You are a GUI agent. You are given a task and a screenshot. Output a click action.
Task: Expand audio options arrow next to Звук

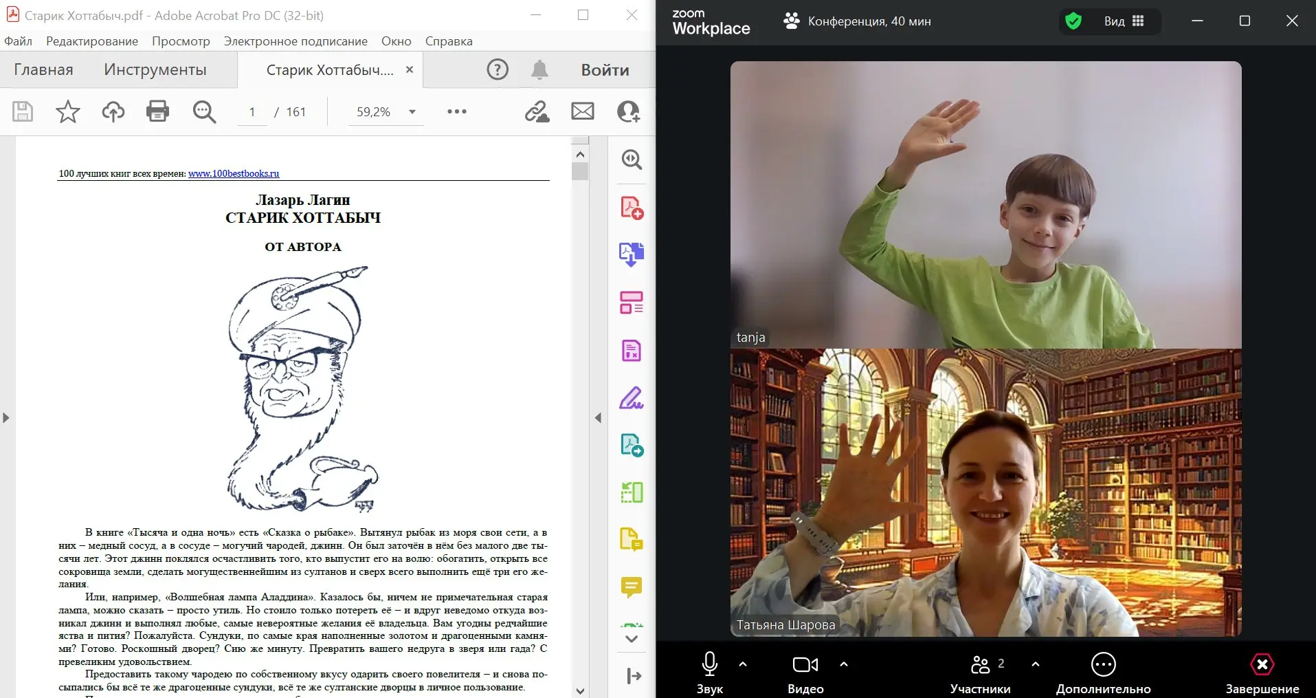(743, 664)
